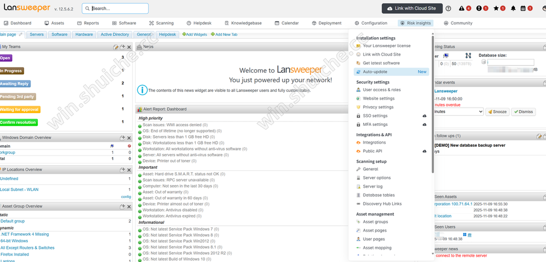Click the star favorites icon in header

pos(496,8)
